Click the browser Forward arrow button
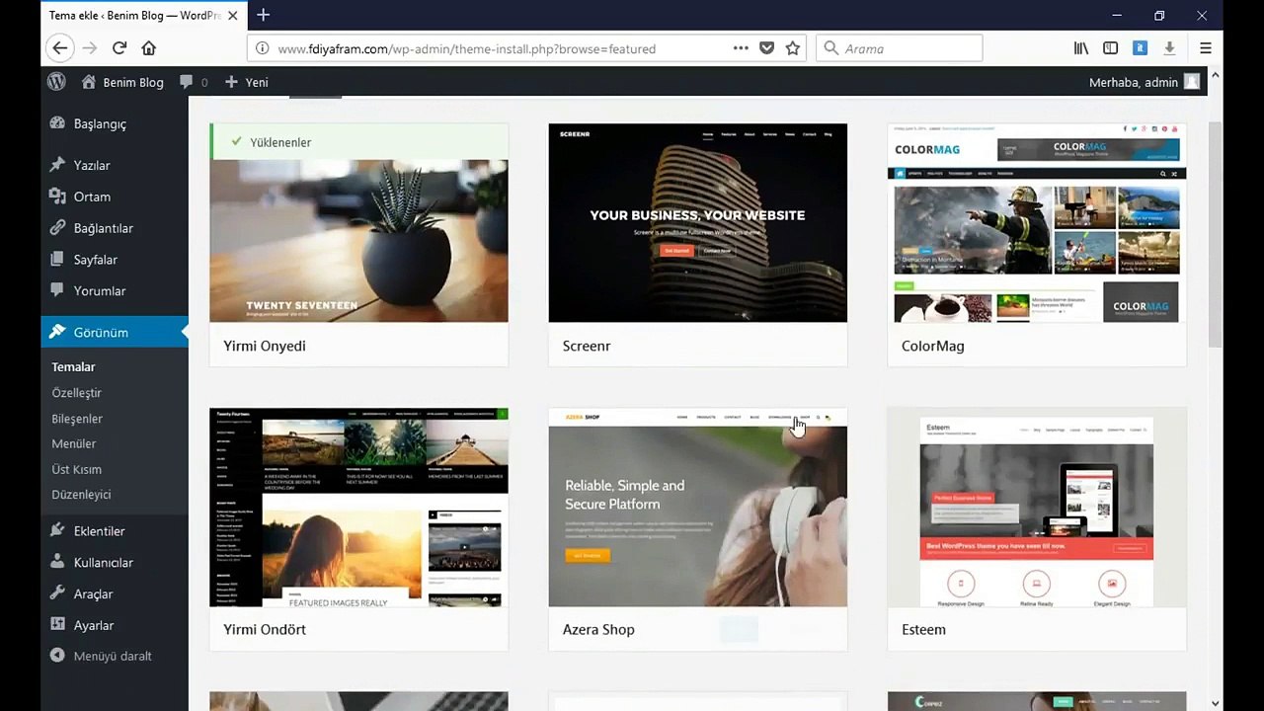The image size is (1264, 711). click(x=90, y=48)
